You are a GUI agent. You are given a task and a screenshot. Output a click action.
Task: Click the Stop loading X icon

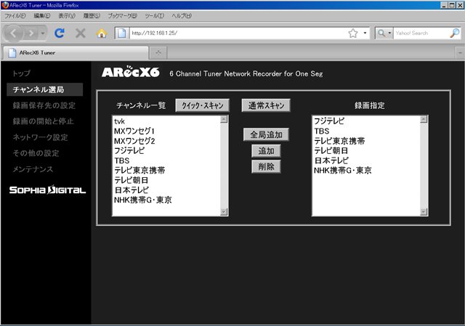81,33
